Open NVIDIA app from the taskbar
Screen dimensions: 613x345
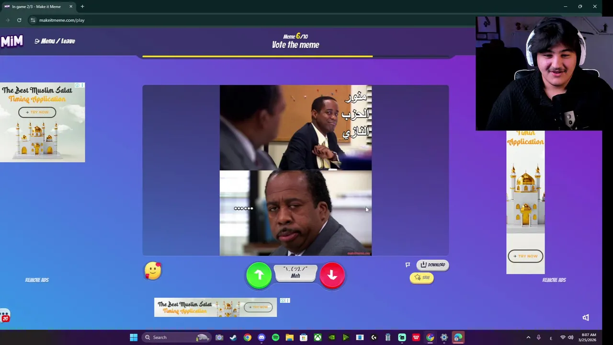[331, 337]
